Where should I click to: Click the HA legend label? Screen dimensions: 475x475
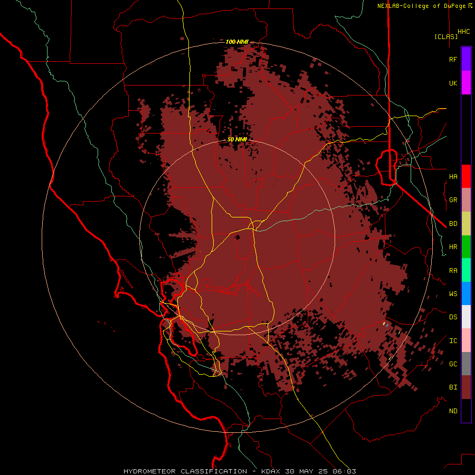(453, 176)
